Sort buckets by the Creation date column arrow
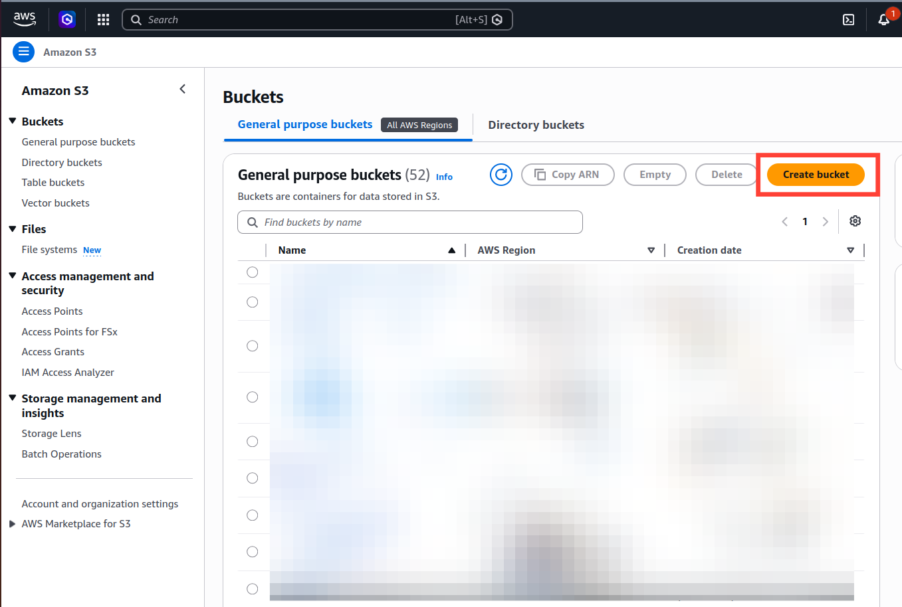This screenshot has height=607, width=902. click(x=851, y=250)
